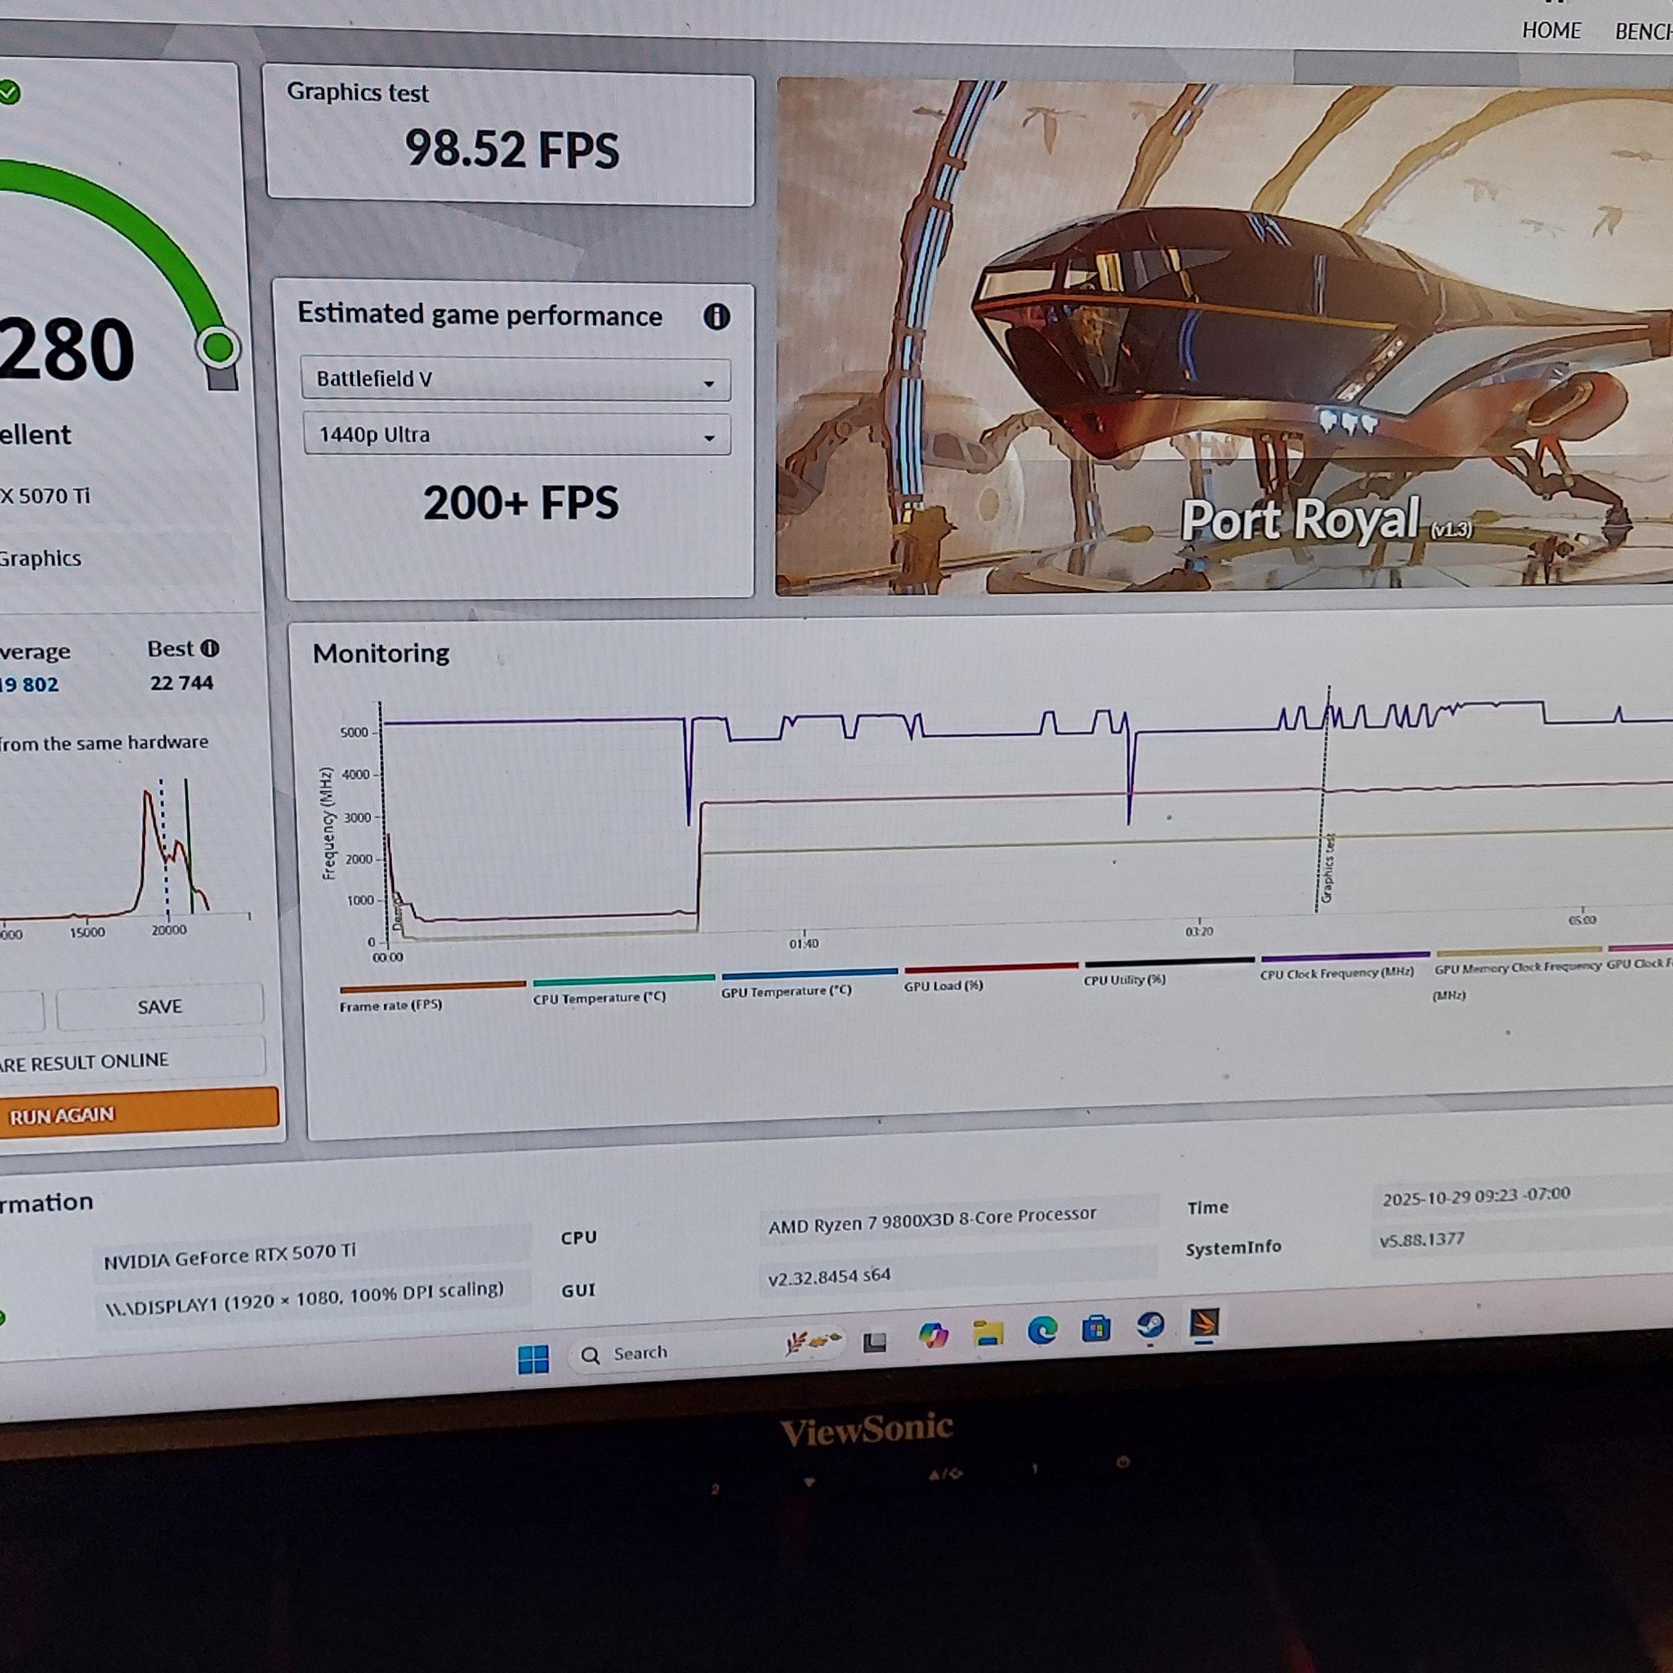Click the score gauge green knob
This screenshot has width=1673, height=1673.
[217, 348]
